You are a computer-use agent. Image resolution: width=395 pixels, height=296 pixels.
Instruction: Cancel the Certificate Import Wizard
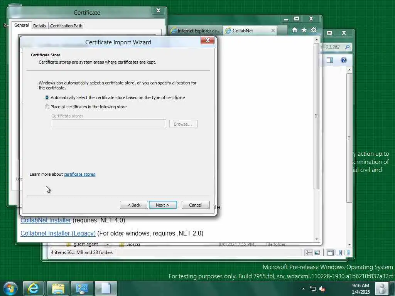[x=196, y=205]
